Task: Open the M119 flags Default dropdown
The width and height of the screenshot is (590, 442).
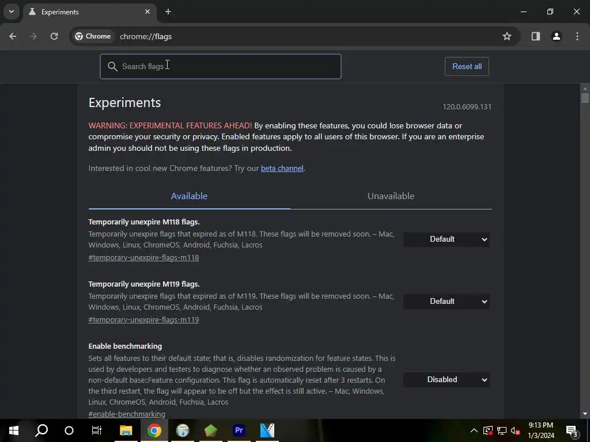Action: point(447,302)
